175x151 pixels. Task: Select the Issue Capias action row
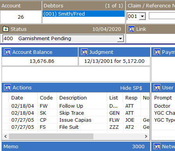pos(76,120)
